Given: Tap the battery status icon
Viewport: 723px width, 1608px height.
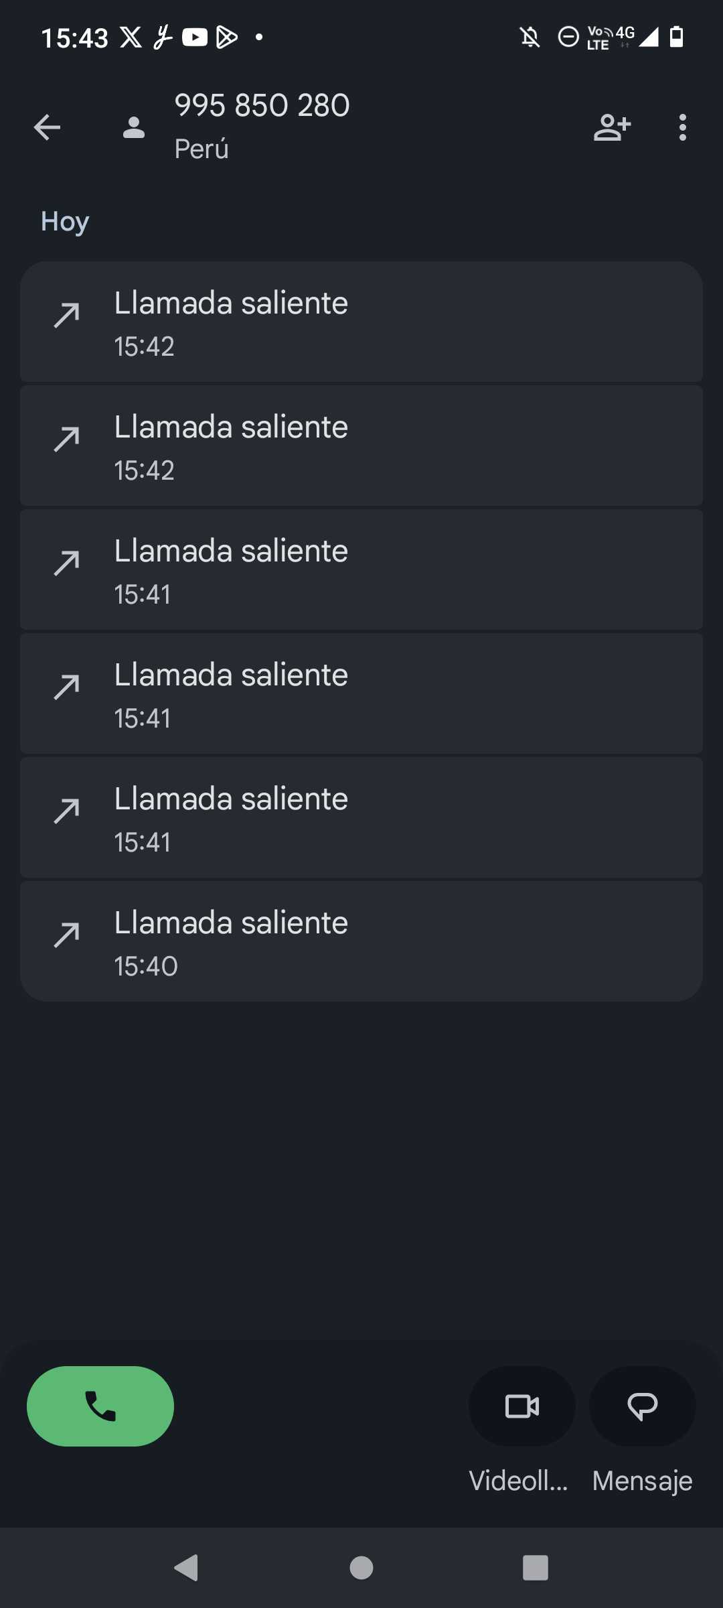Looking at the screenshot, I should pyautogui.click(x=677, y=37).
